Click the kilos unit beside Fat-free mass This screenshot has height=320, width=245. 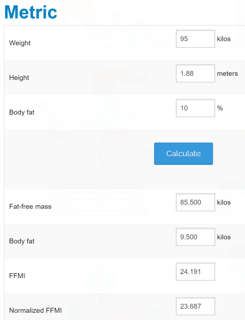[224, 202]
